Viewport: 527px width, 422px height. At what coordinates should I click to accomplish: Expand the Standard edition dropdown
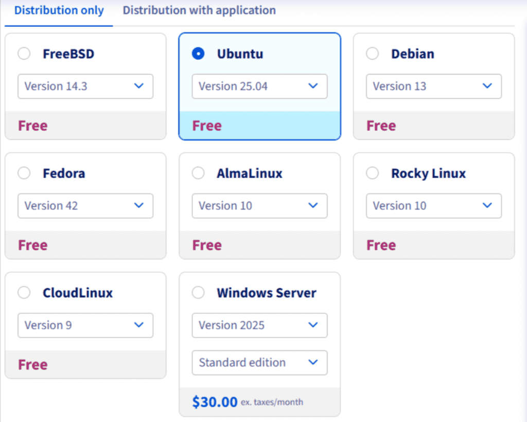pos(259,362)
